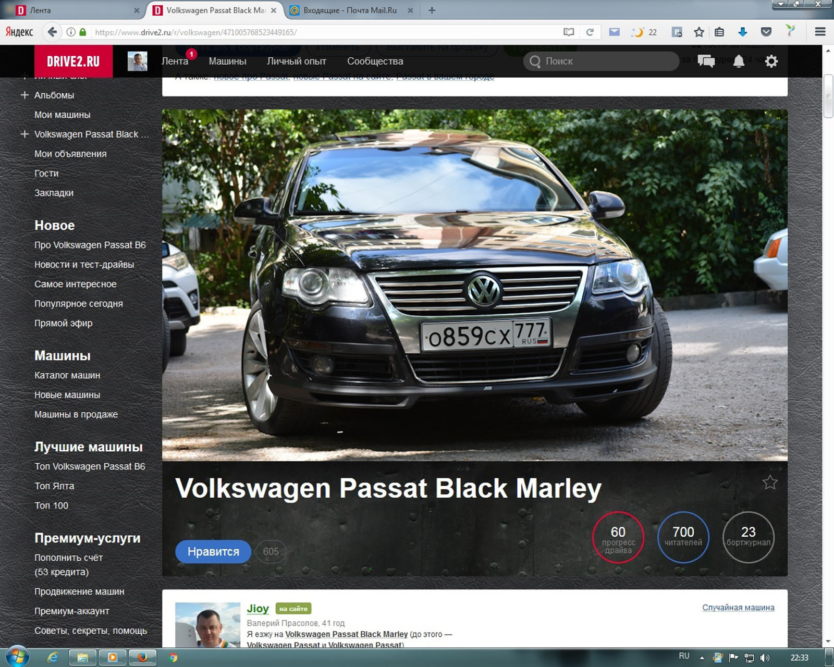This screenshot has height=667, width=834.
Task: Launch Internet Explorer from taskbar
Action: 53,658
